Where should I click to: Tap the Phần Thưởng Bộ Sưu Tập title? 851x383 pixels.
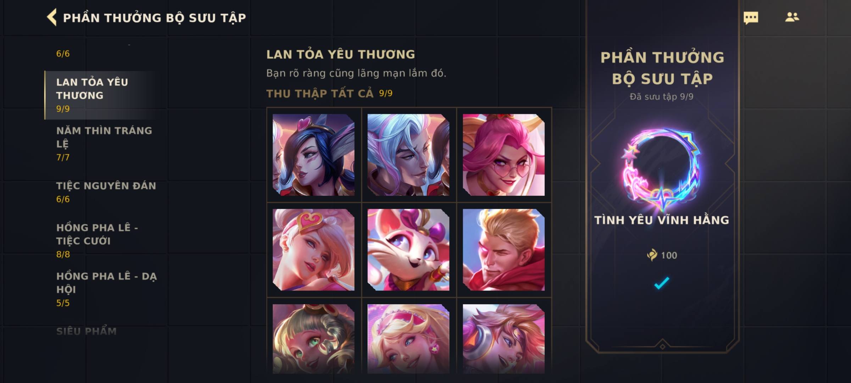pos(155,18)
